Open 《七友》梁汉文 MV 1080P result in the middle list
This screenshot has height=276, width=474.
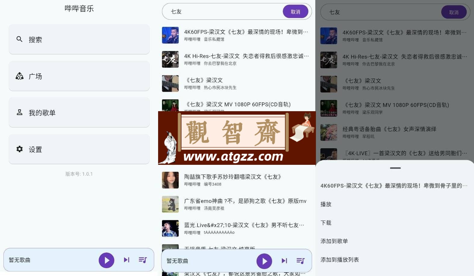(237, 105)
